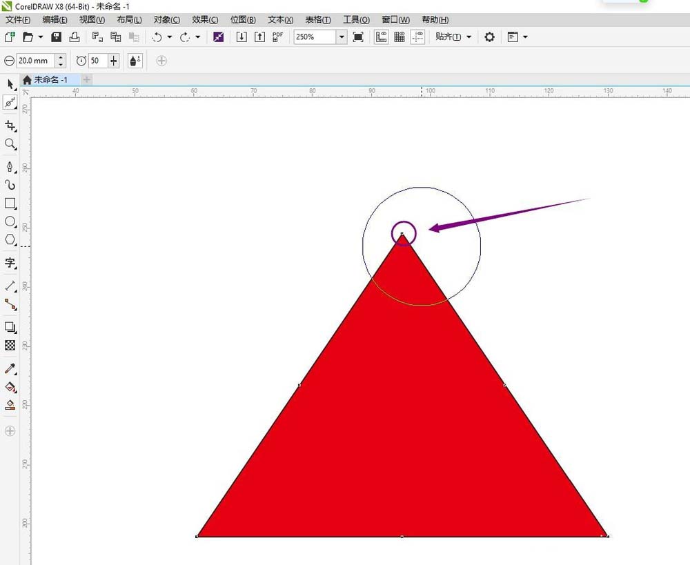Screen dimensions: 690x565
Task: Click the Print icon
Action: (75, 37)
